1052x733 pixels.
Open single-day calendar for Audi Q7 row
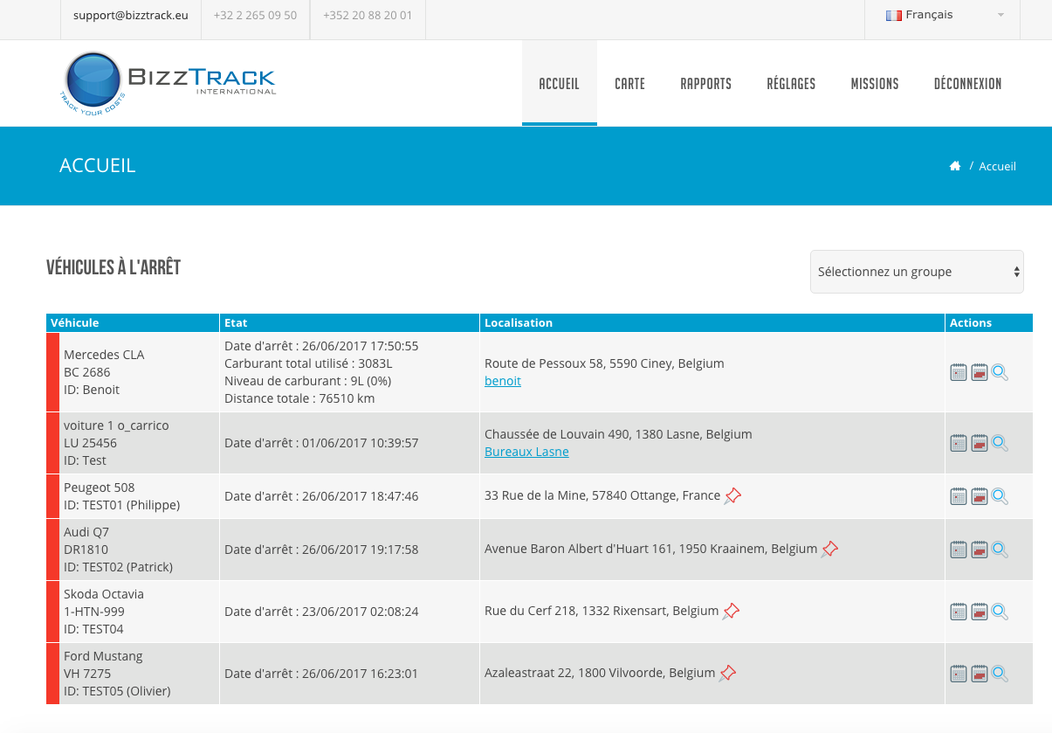point(959,550)
